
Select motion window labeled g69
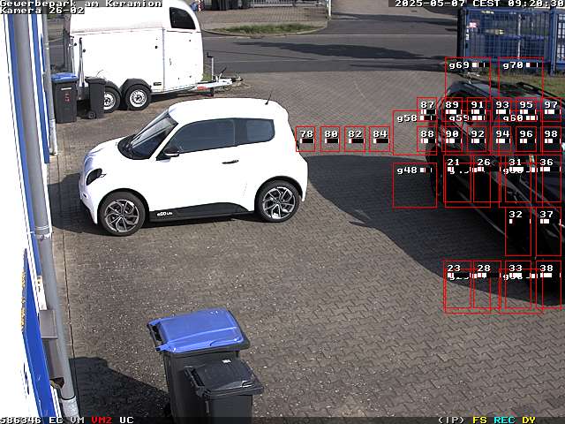pos(468,79)
